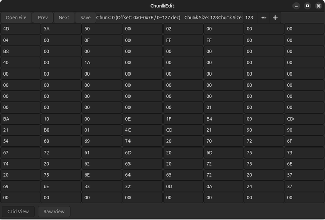
Task: Select the hex cell reading 62
Action: pos(102,164)
